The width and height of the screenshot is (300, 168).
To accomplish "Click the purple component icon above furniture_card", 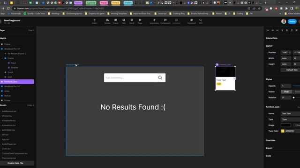I will (217, 65).
